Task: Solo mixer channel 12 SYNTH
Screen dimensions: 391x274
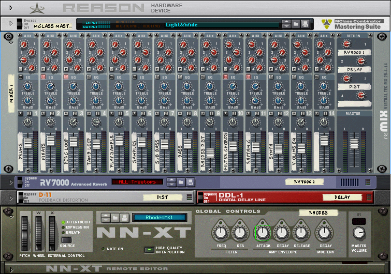Action: pos(280,114)
